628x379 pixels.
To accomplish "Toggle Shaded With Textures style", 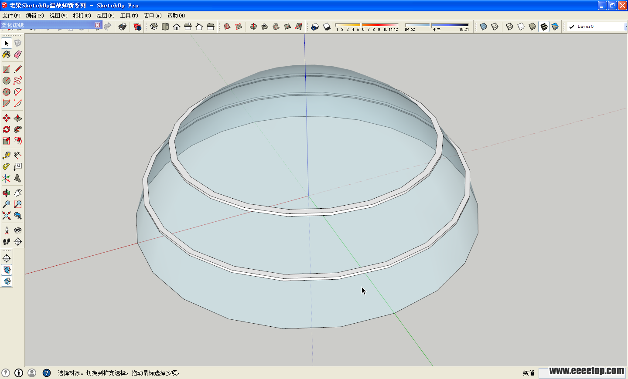I will click(x=544, y=27).
